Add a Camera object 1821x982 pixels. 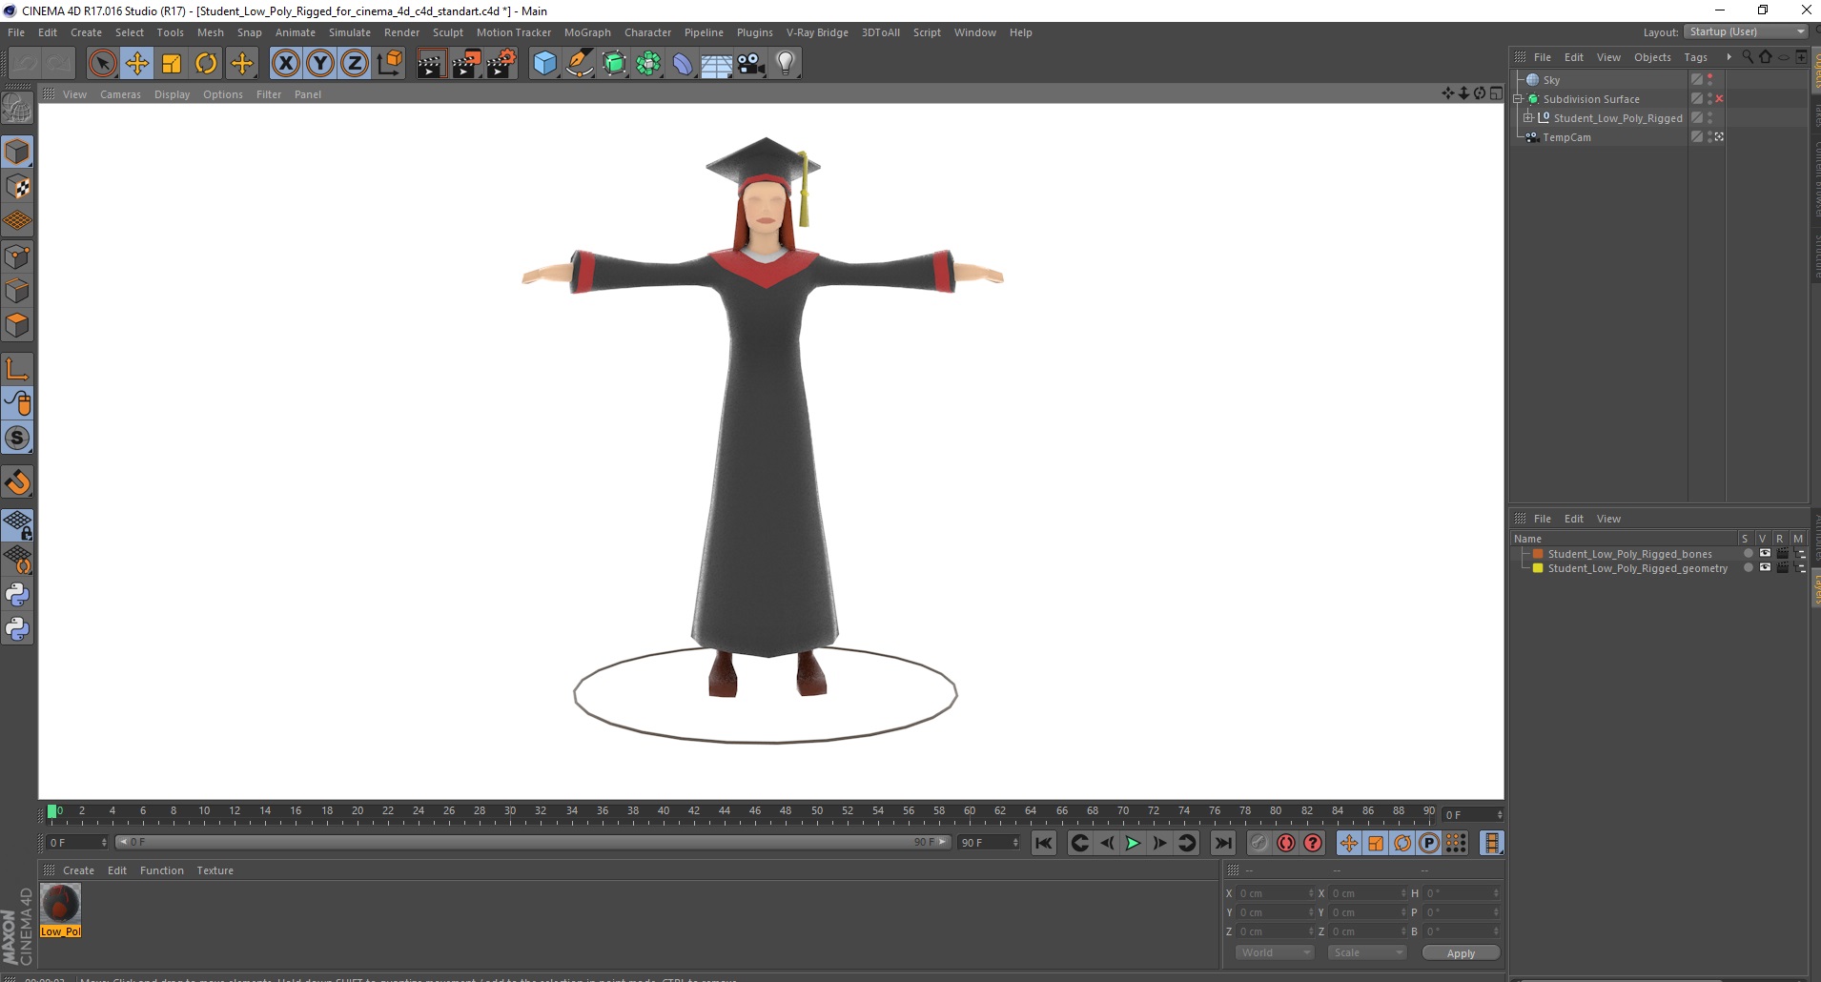751,64
